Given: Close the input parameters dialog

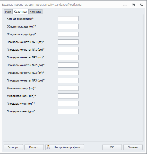Looking at the screenshot, I should (x=141, y=5).
